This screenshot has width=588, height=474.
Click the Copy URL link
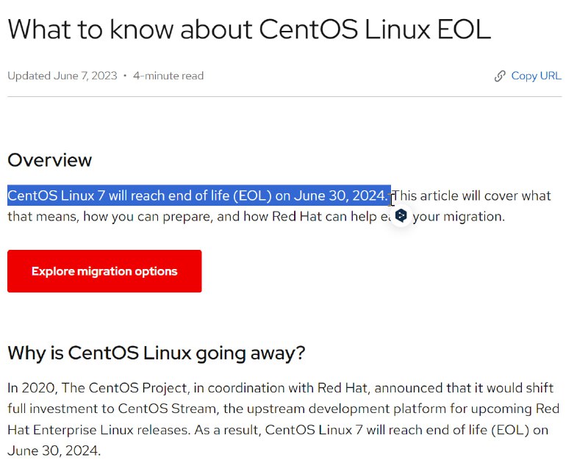click(535, 75)
